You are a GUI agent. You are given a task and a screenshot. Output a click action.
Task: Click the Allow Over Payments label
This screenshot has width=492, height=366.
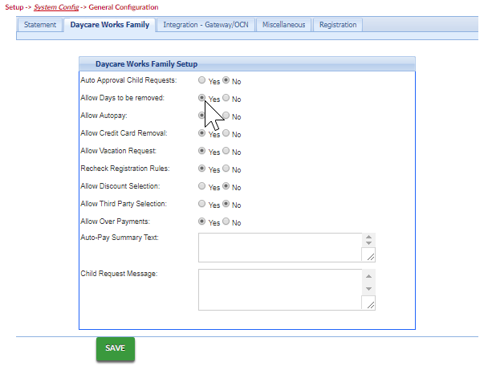(115, 222)
